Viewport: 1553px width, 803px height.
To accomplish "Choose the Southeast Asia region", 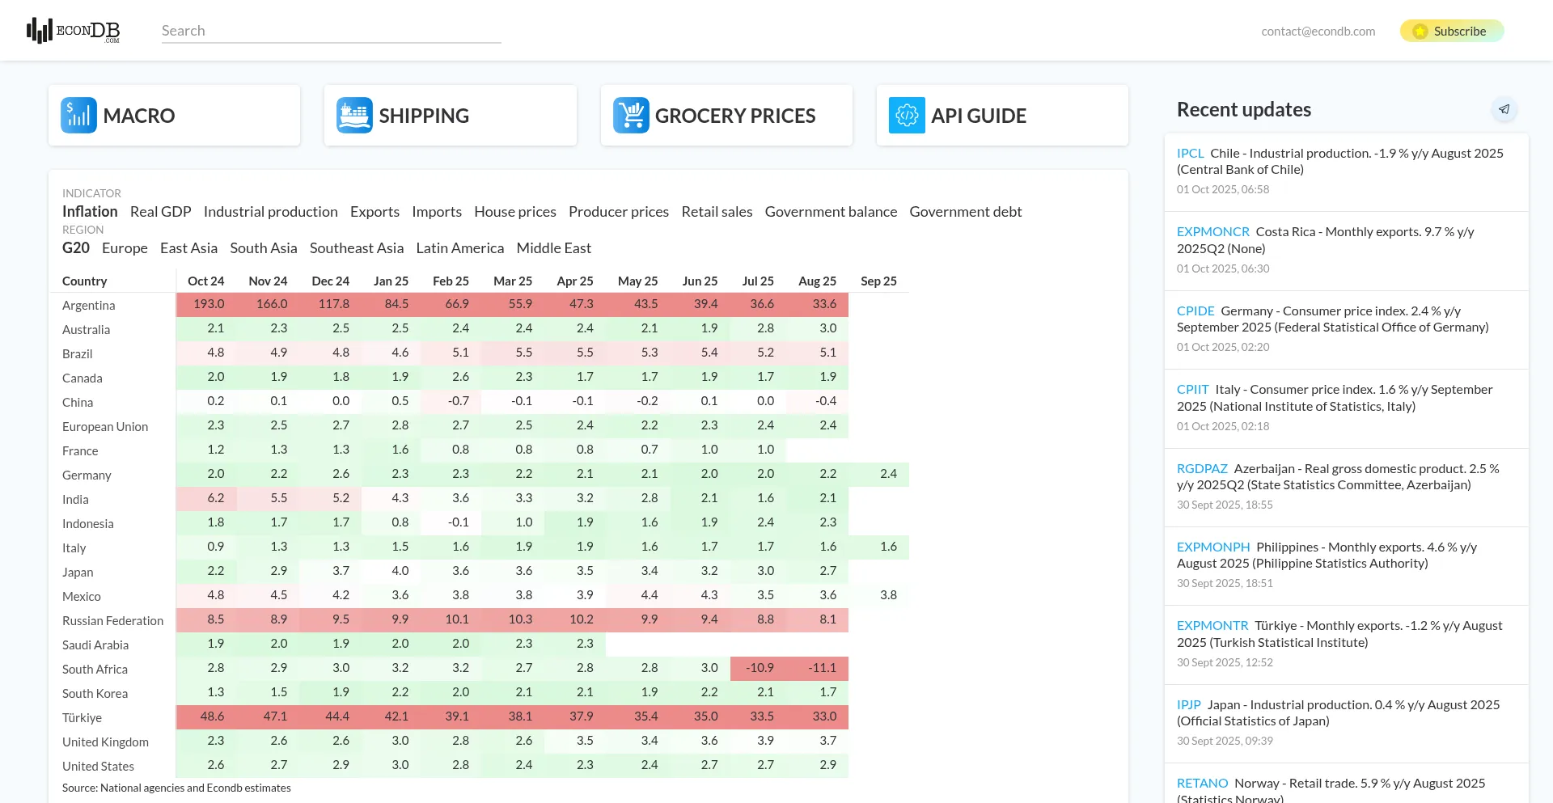I will click(356, 248).
